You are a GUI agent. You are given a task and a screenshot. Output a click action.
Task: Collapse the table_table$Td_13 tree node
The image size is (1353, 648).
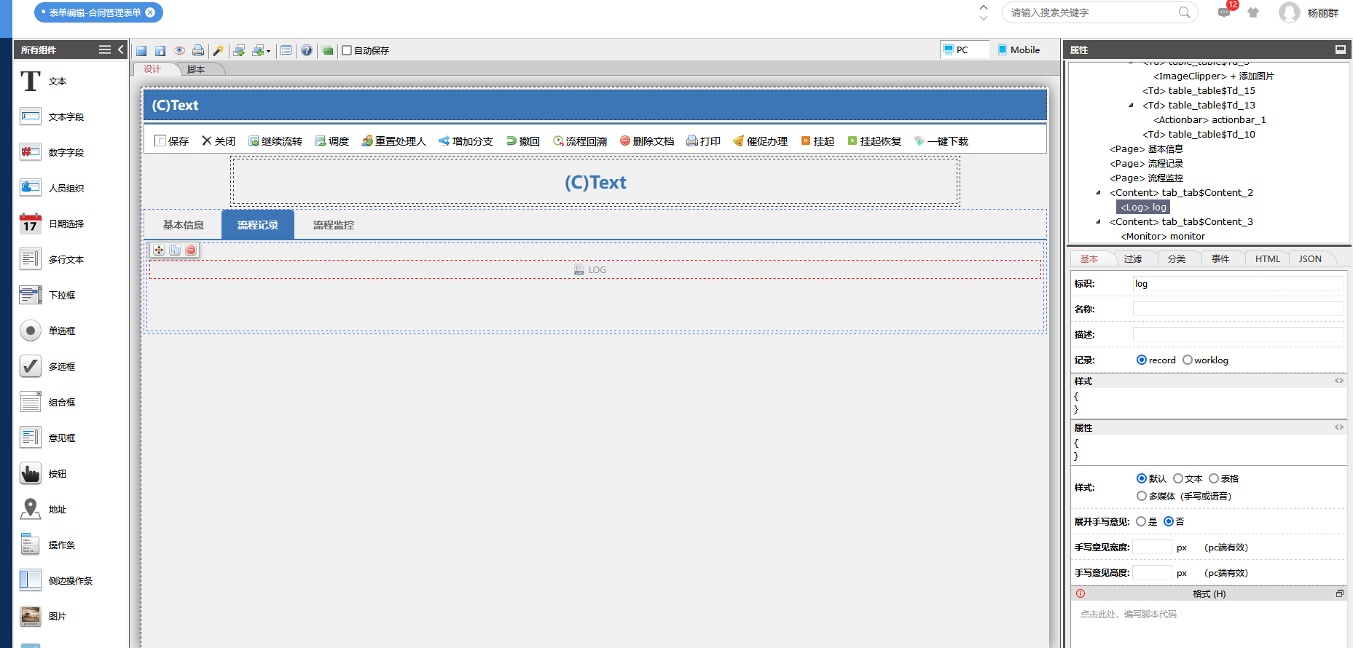coord(1132,106)
